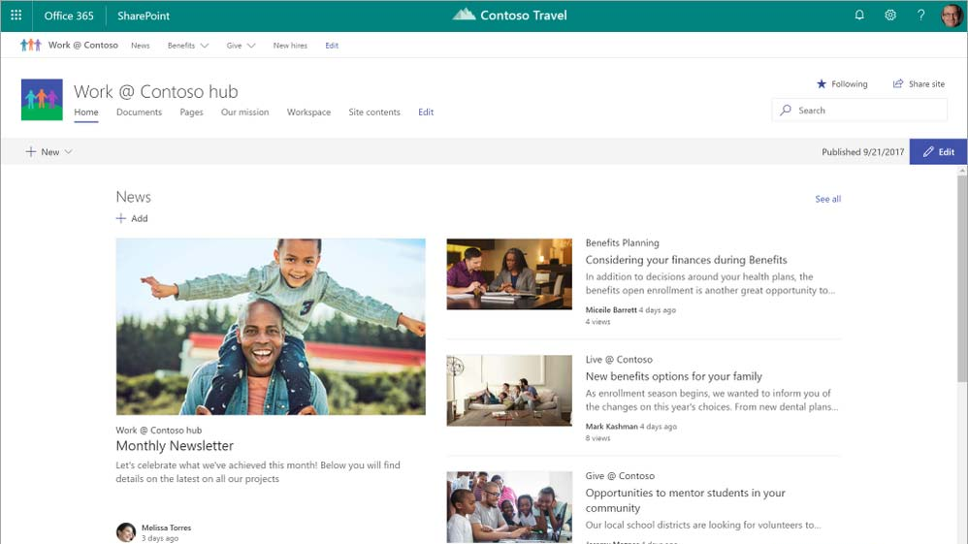Click the Work @ Contoso hub title
968x544 pixels.
155,91
